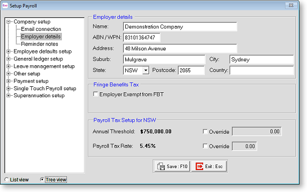
Task: Expand Single Touch Payroll setup node
Action: pos(8,88)
